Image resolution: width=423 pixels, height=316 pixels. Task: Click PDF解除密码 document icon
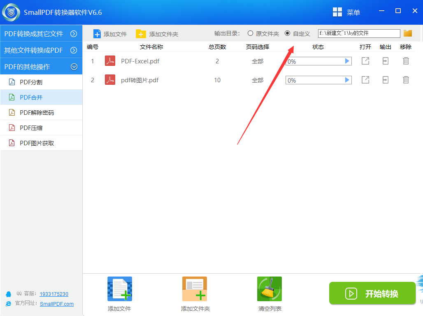[x=12, y=112]
